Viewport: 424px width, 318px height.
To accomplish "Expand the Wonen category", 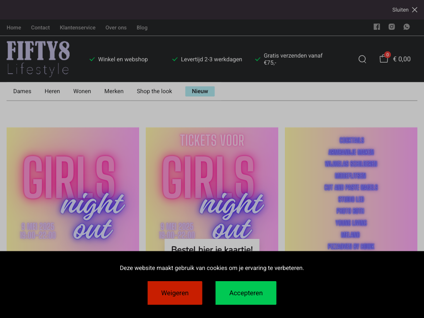I will (x=82, y=91).
